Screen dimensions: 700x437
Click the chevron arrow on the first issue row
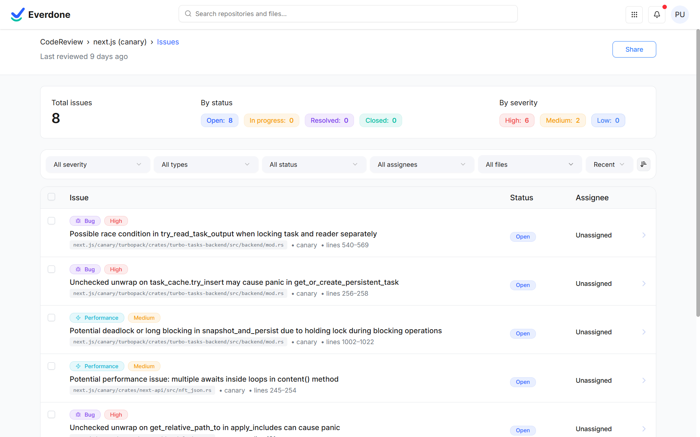[644, 235]
